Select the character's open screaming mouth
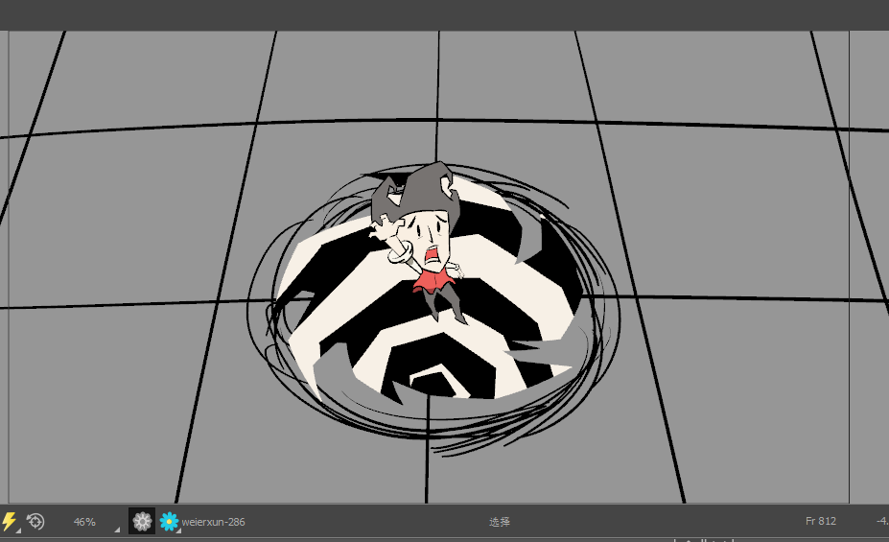This screenshot has height=542, width=889. click(434, 256)
